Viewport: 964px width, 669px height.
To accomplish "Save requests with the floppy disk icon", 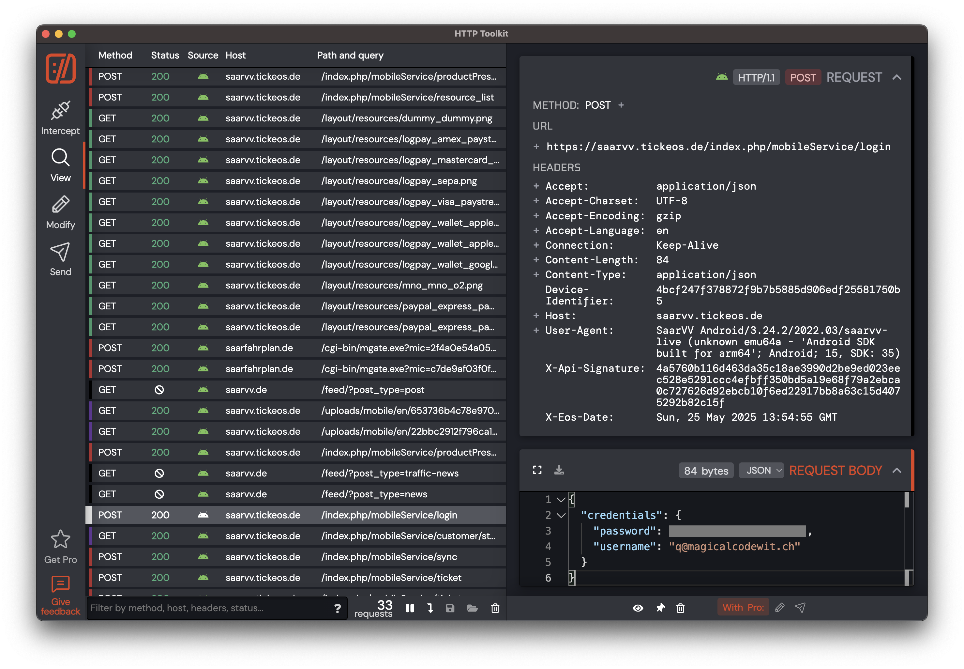I will pos(450,608).
